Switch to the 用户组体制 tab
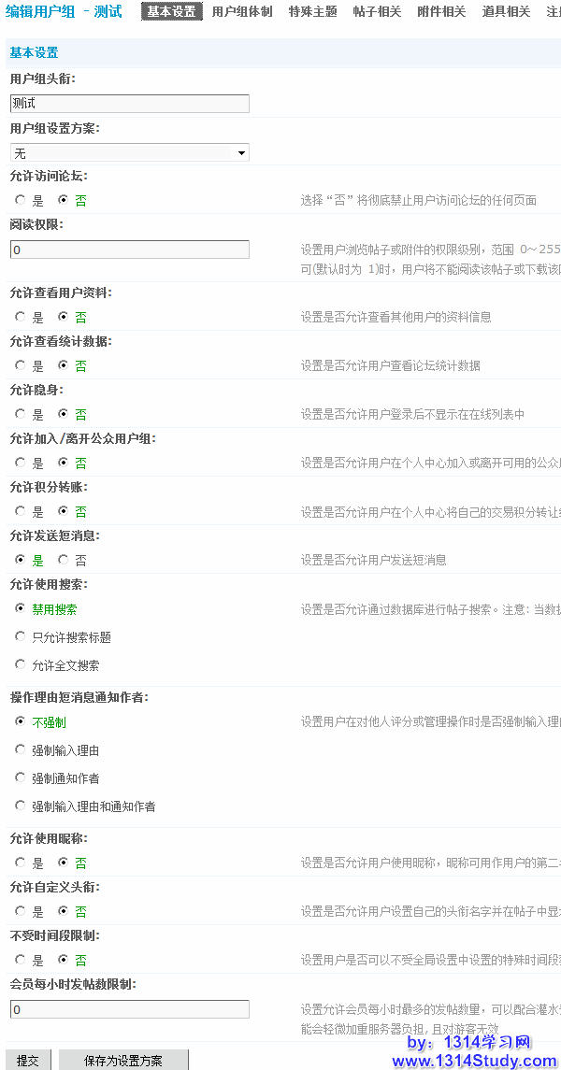The image size is (561, 1070). [x=242, y=12]
